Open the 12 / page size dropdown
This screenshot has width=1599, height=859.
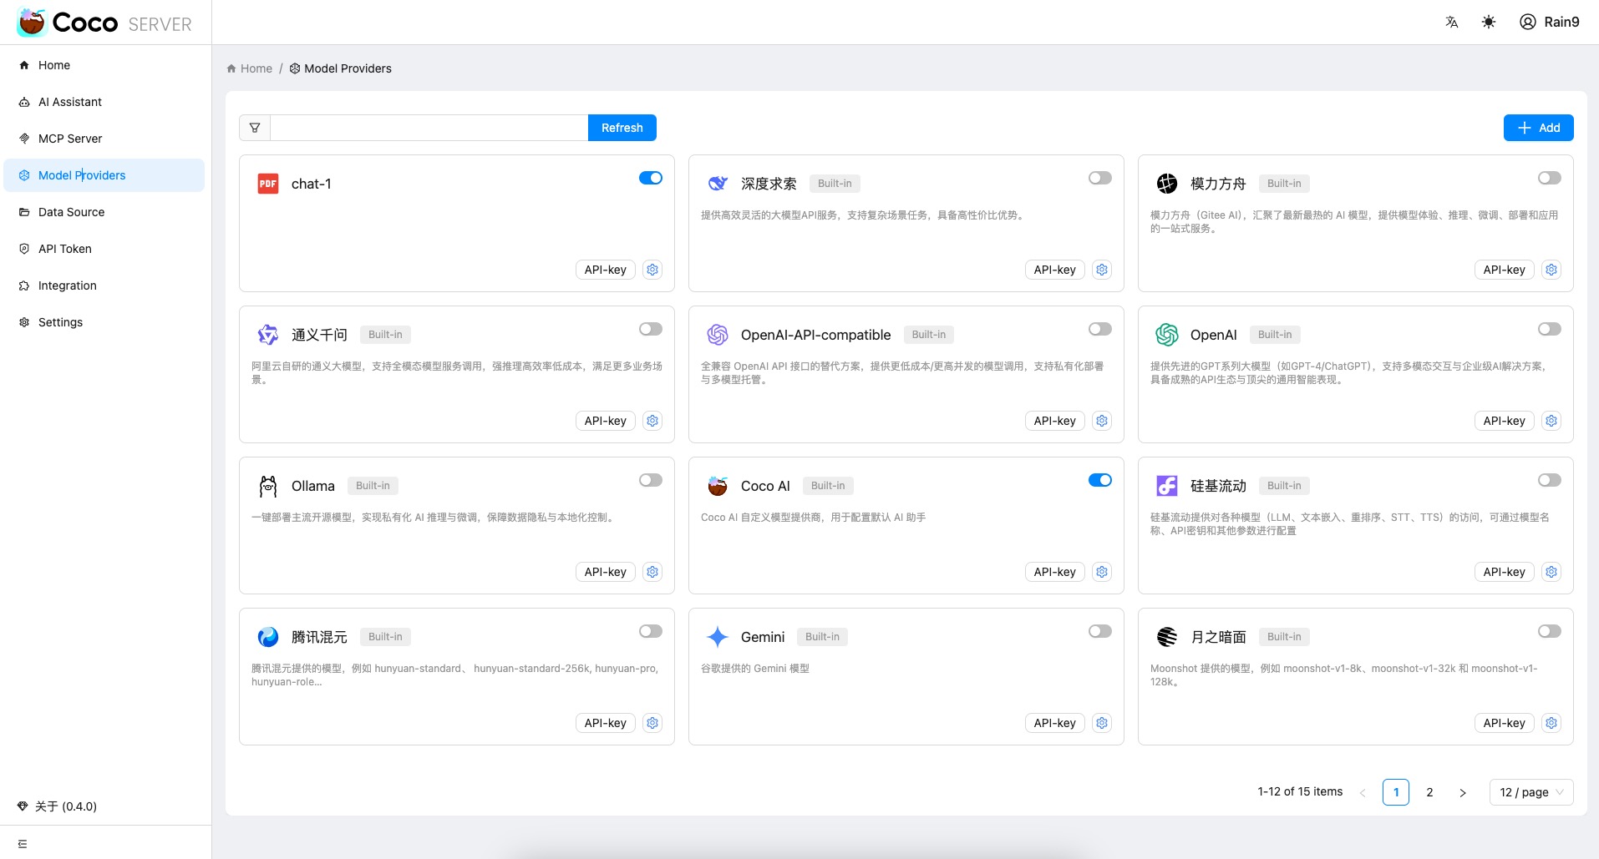(1531, 792)
